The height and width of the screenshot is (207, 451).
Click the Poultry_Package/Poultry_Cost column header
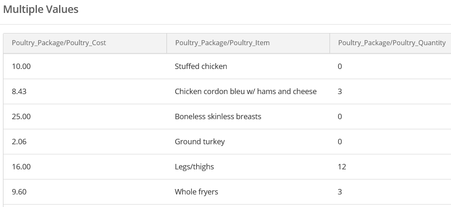[59, 43]
